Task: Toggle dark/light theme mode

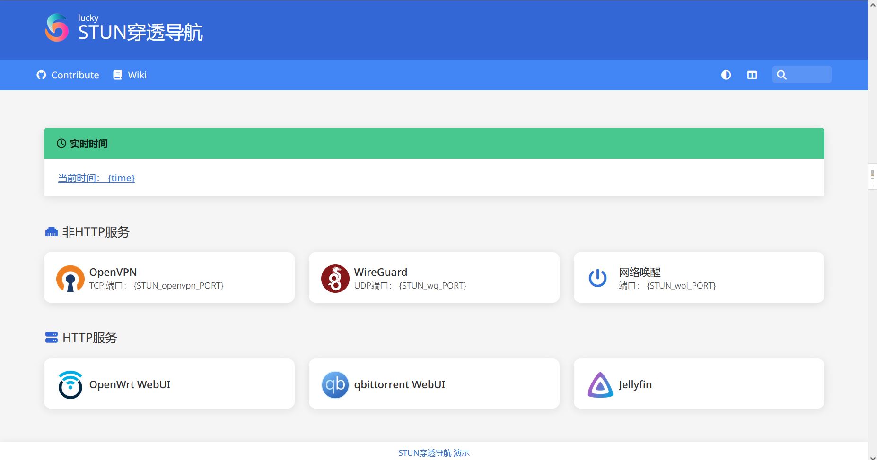Action: 726,75
